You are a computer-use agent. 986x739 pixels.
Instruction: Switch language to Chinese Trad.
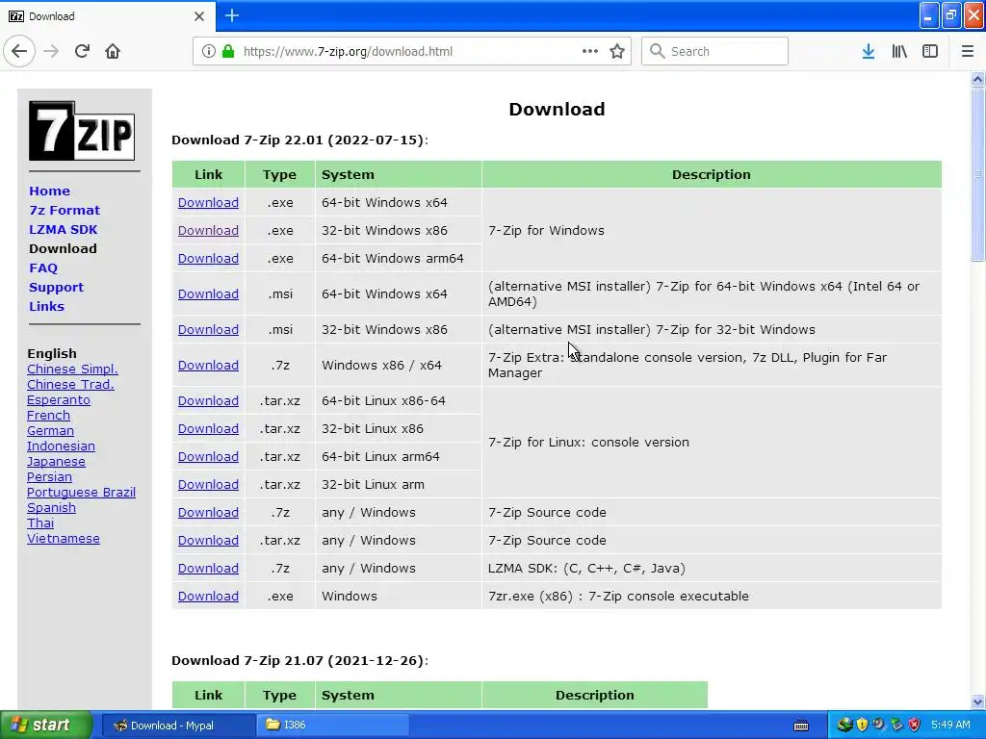[x=70, y=384]
